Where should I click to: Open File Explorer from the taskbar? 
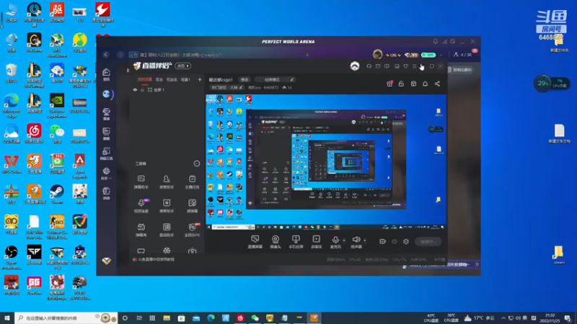167,318
